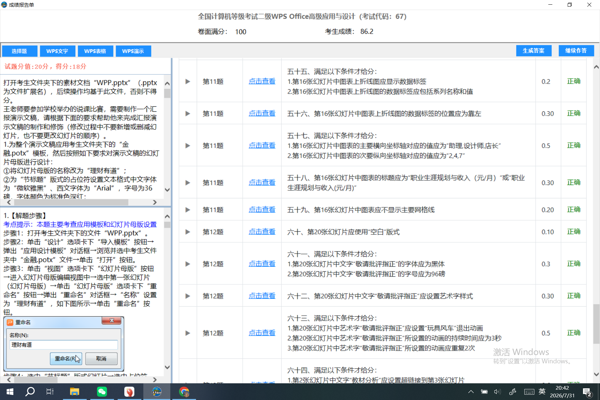600x400 pixels.
Task: Click the 0.20 score for item 五十九
Action: click(548, 210)
